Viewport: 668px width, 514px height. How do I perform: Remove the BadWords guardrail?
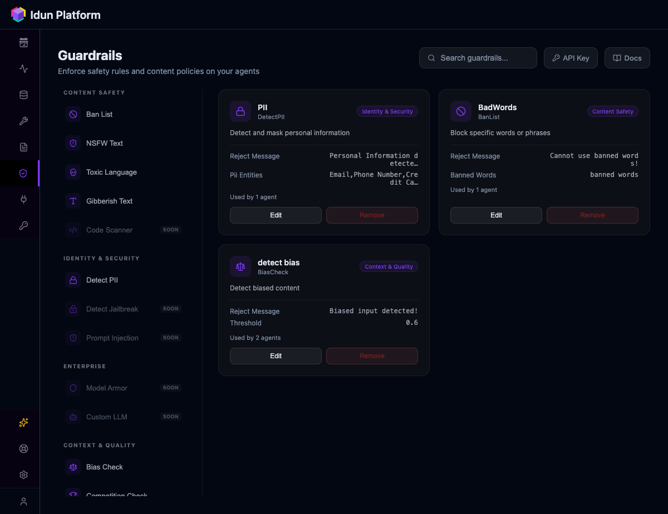point(592,215)
